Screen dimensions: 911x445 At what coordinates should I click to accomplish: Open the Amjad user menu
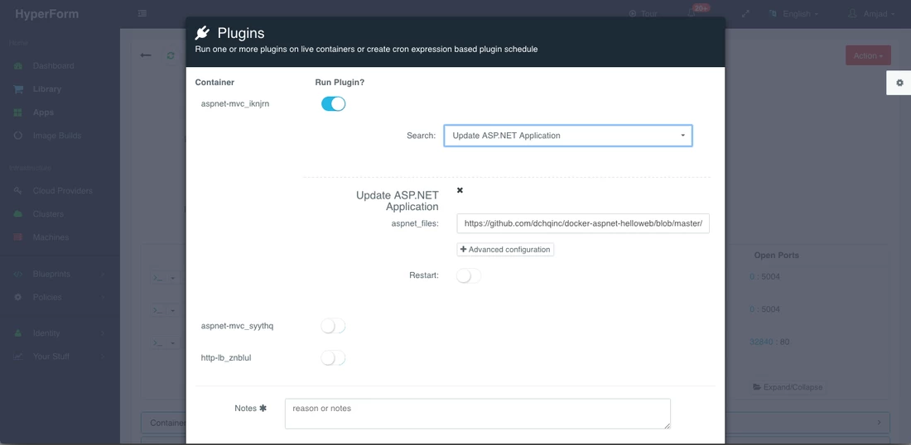point(871,13)
